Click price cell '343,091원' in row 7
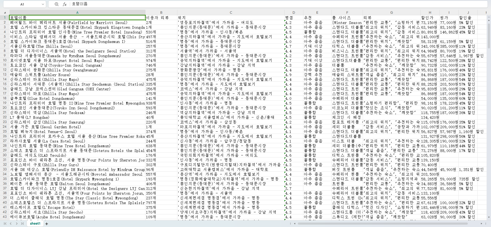The height and width of the screenshot is (227, 491). (430, 46)
